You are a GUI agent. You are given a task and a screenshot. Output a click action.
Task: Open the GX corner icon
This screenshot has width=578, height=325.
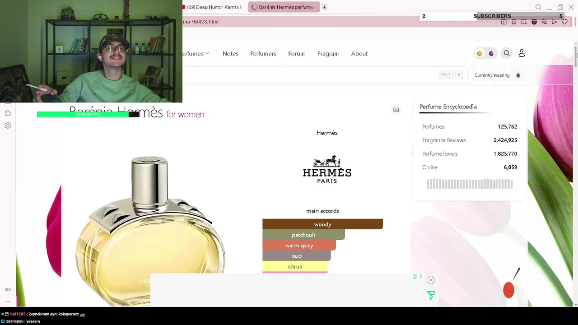tap(8, 289)
